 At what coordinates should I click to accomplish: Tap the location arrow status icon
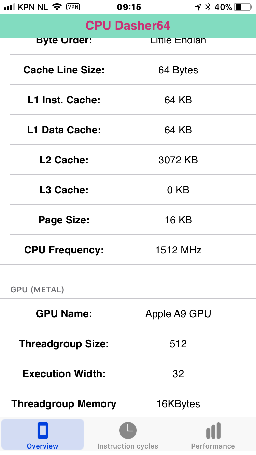point(198,7)
